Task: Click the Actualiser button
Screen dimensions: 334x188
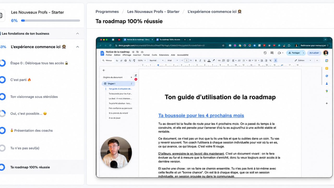Action: coord(314,53)
